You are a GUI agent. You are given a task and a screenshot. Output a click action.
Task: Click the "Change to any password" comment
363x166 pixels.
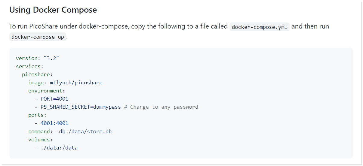pos(164,107)
